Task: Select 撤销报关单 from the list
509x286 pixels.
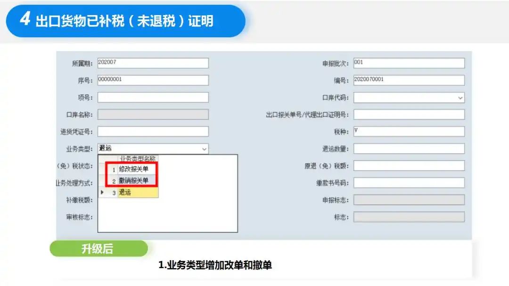Action: (134, 181)
